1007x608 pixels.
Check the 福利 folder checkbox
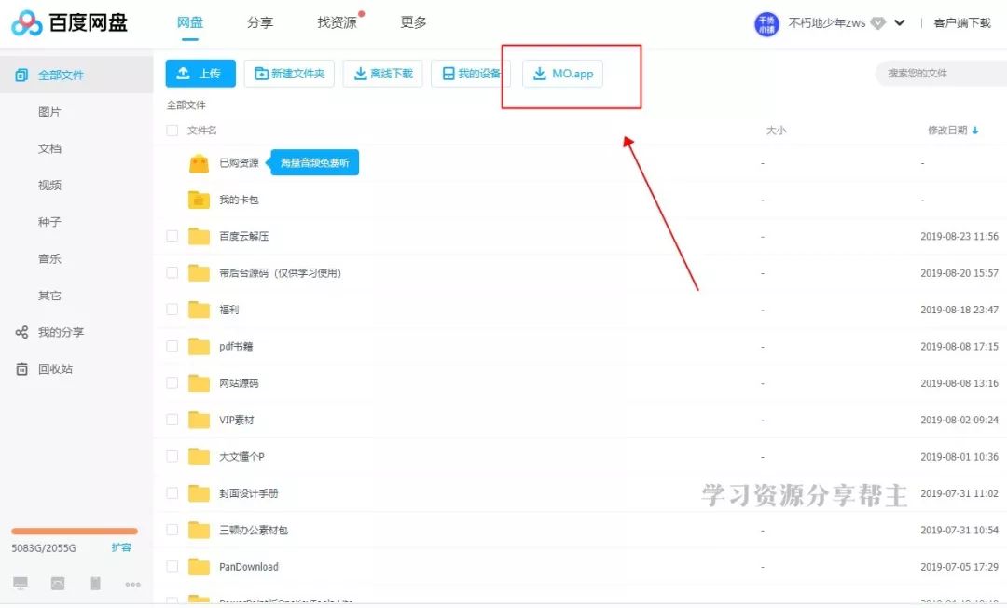172,309
